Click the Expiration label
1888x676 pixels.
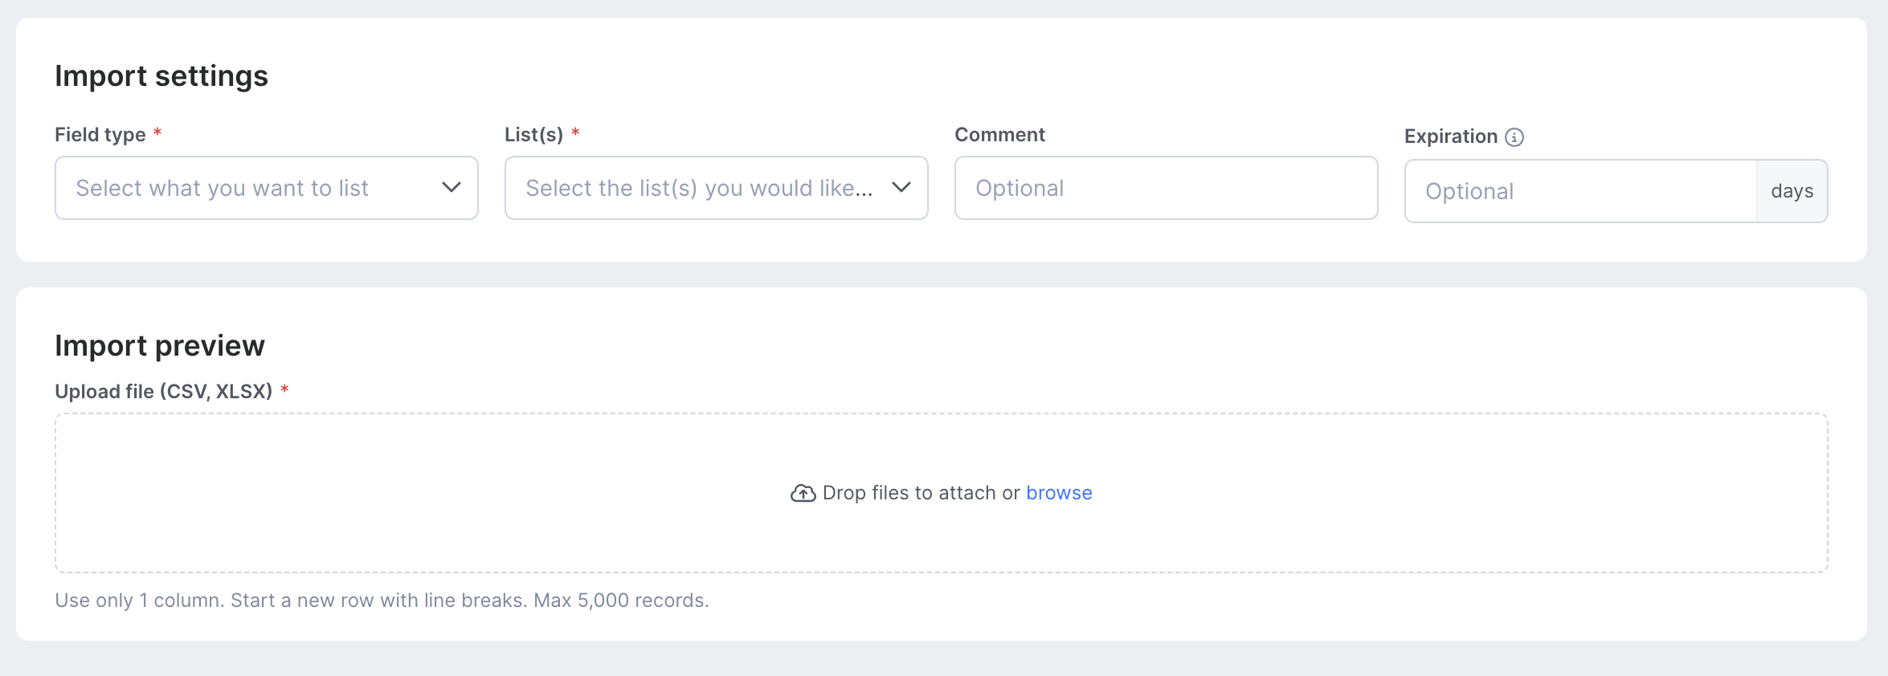coord(1451,136)
